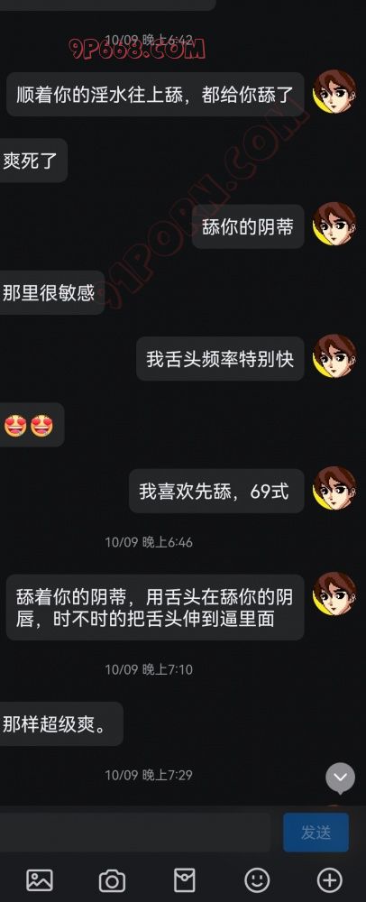Tap the 10/09 晚上7:29 timestamp

pyautogui.click(x=149, y=775)
